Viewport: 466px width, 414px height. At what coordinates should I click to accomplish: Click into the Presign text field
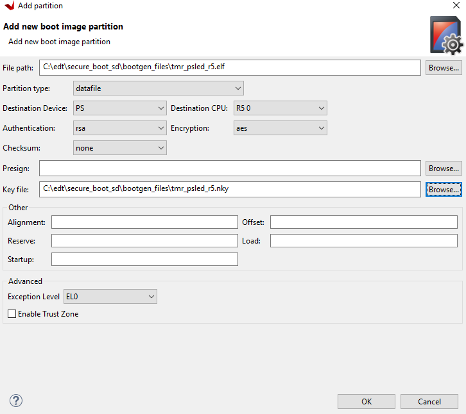(x=230, y=169)
